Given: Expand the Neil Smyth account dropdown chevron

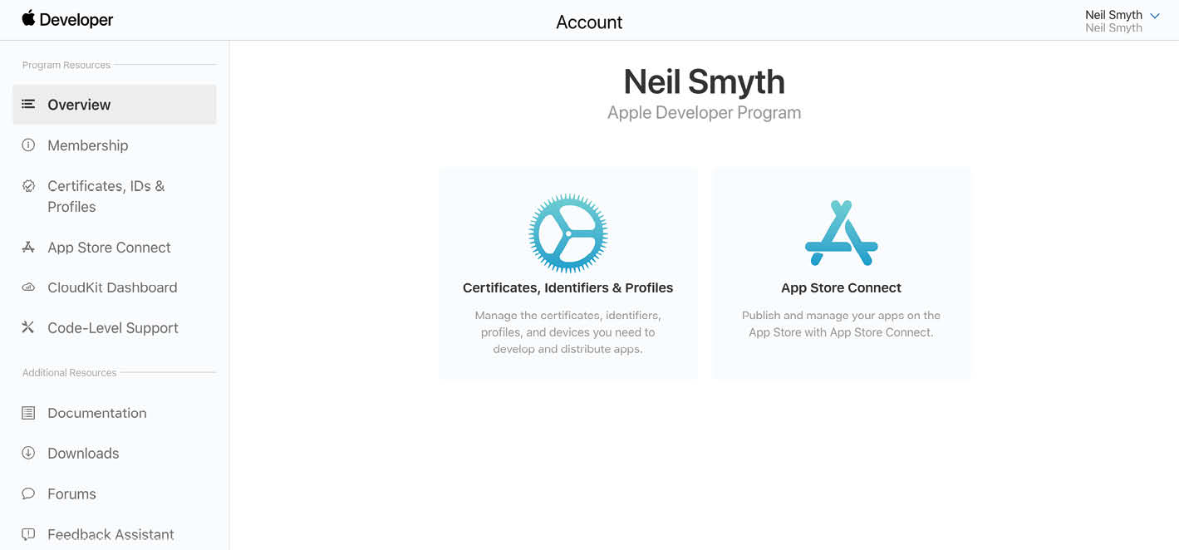Looking at the screenshot, I should [1155, 16].
